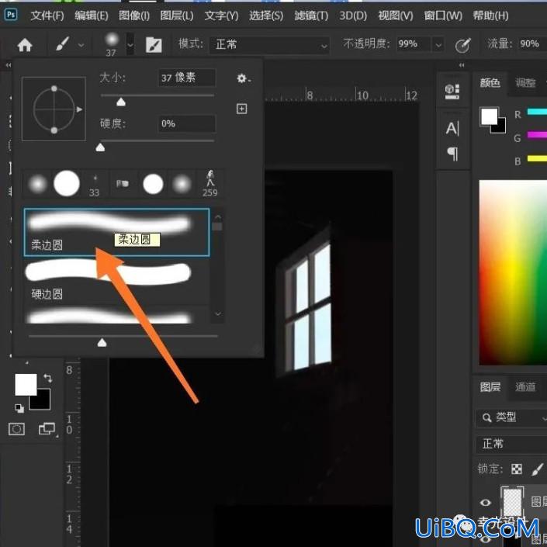Open the brush picker gear settings menu
Image resolution: width=547 pixels, height=547 pixels.
[243, 78]
